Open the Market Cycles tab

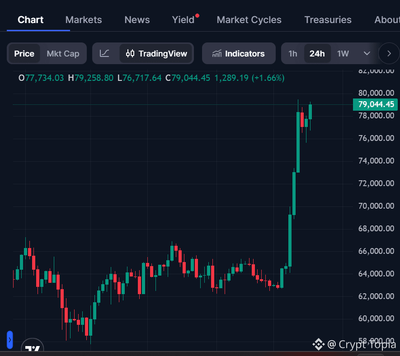click(249, 20)
